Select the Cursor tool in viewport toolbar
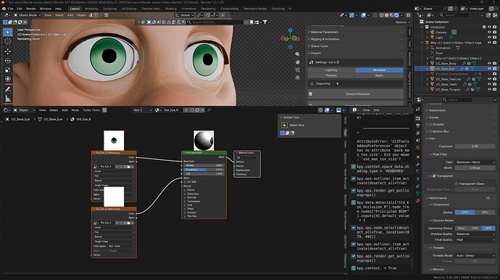This screenshot has width=500, height=280. pos(8,41)
